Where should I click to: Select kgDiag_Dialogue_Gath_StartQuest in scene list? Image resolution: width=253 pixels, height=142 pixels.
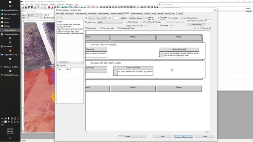click(x=69, y=24)
